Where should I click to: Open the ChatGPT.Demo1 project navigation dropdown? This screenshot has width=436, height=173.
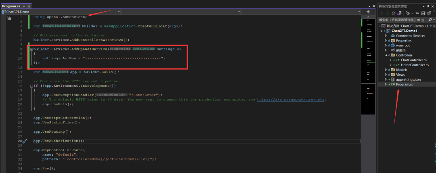[119, 12]
